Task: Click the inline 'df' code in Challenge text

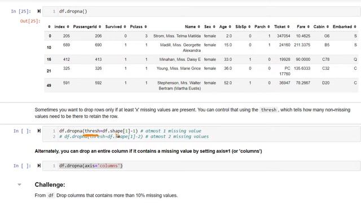Action: point(51,196)
